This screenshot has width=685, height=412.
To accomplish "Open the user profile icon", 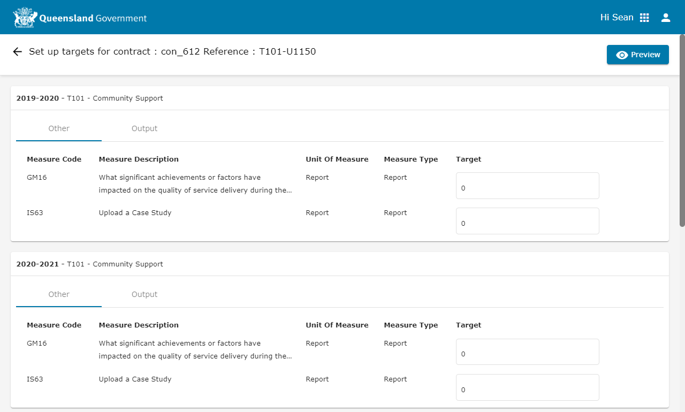I will click(666, 18).
